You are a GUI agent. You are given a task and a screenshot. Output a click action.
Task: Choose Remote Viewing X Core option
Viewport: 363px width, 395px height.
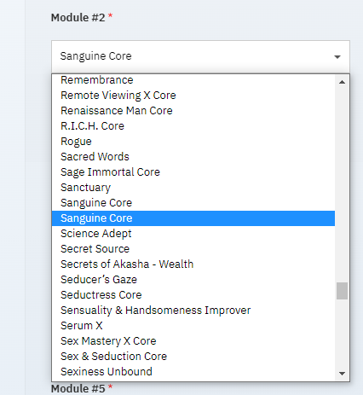(x=193, y=96)
